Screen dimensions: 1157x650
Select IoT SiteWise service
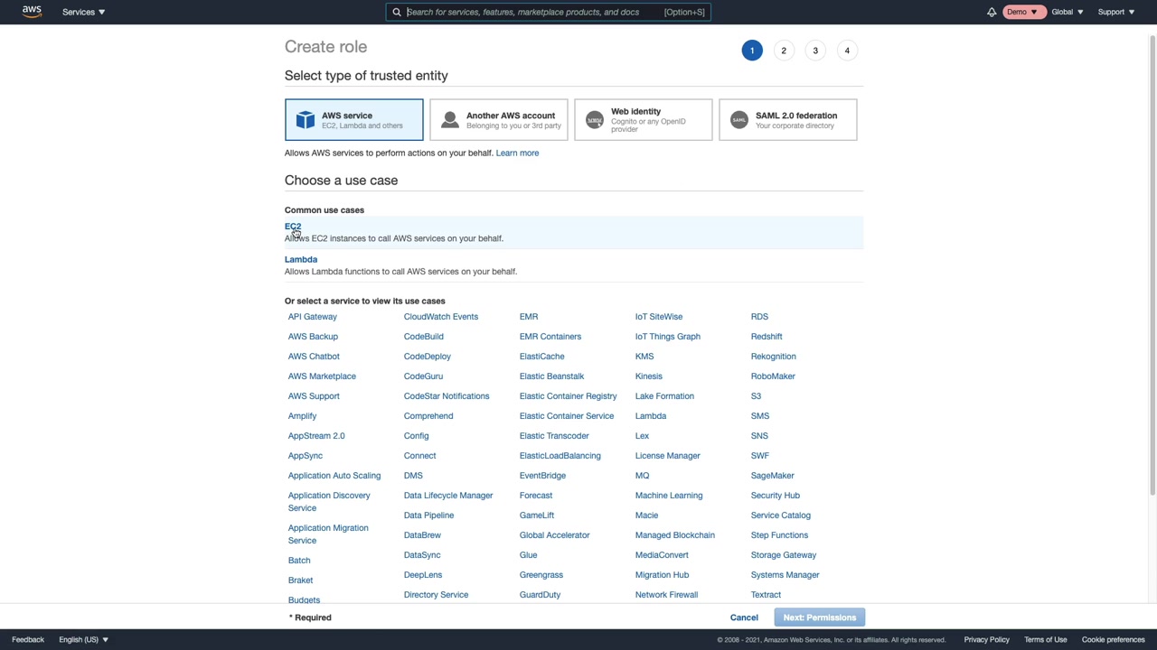point(659,317)
